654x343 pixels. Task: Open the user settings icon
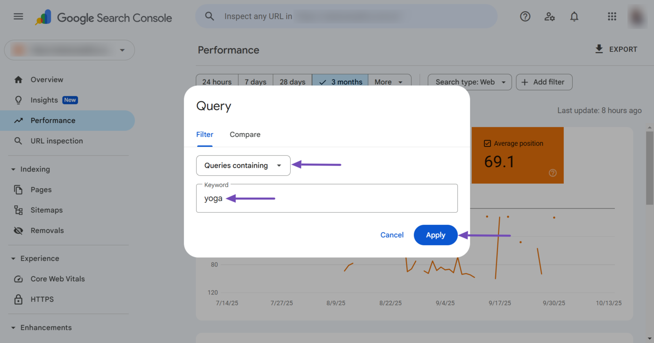pos(549,17)
